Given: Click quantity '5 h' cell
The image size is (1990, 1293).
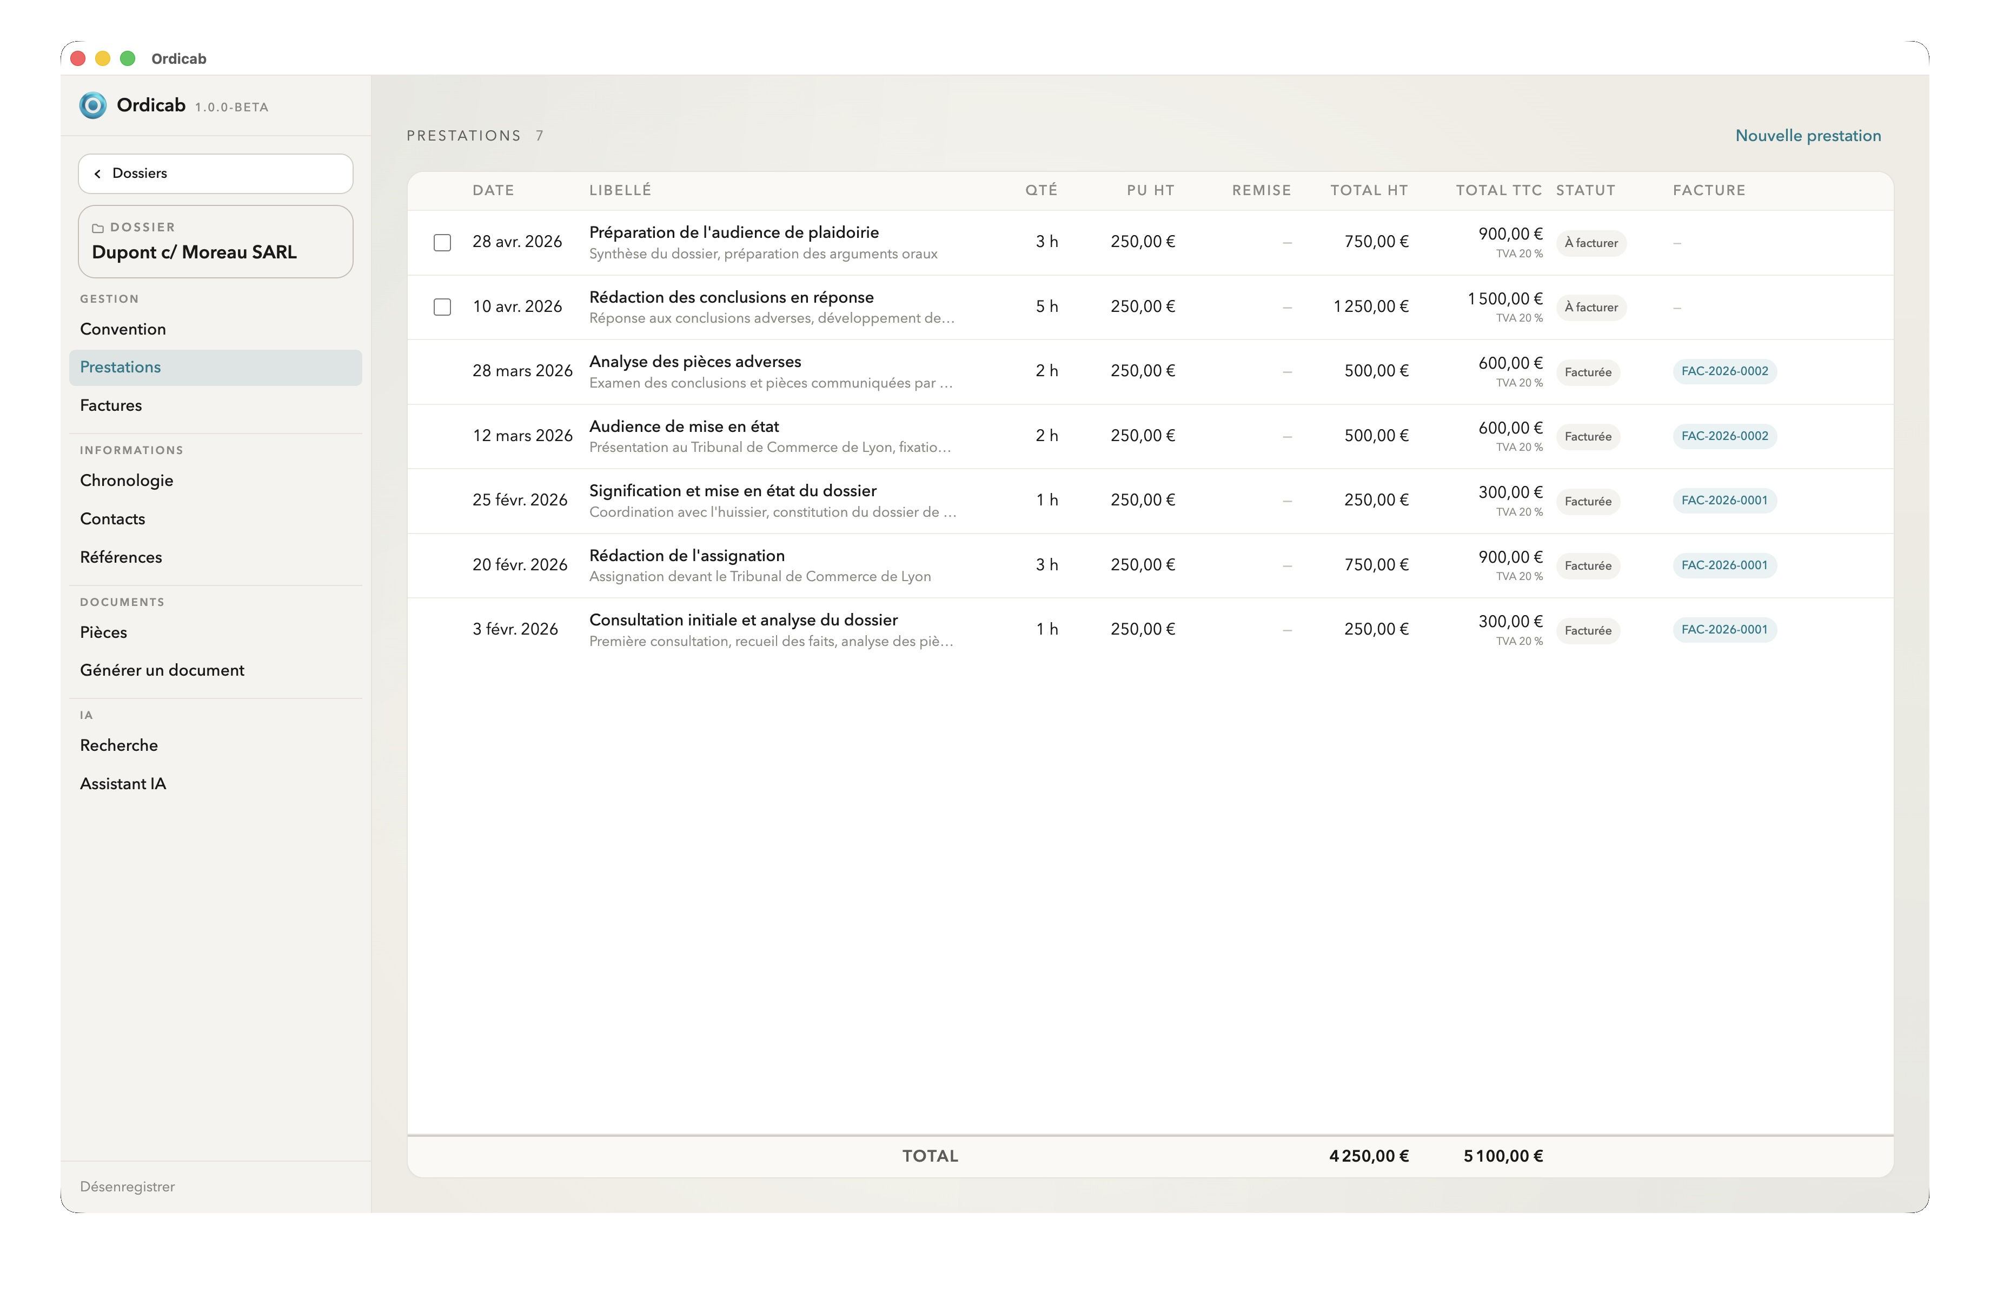Looking at the screenshot, I should [1047, 306].
